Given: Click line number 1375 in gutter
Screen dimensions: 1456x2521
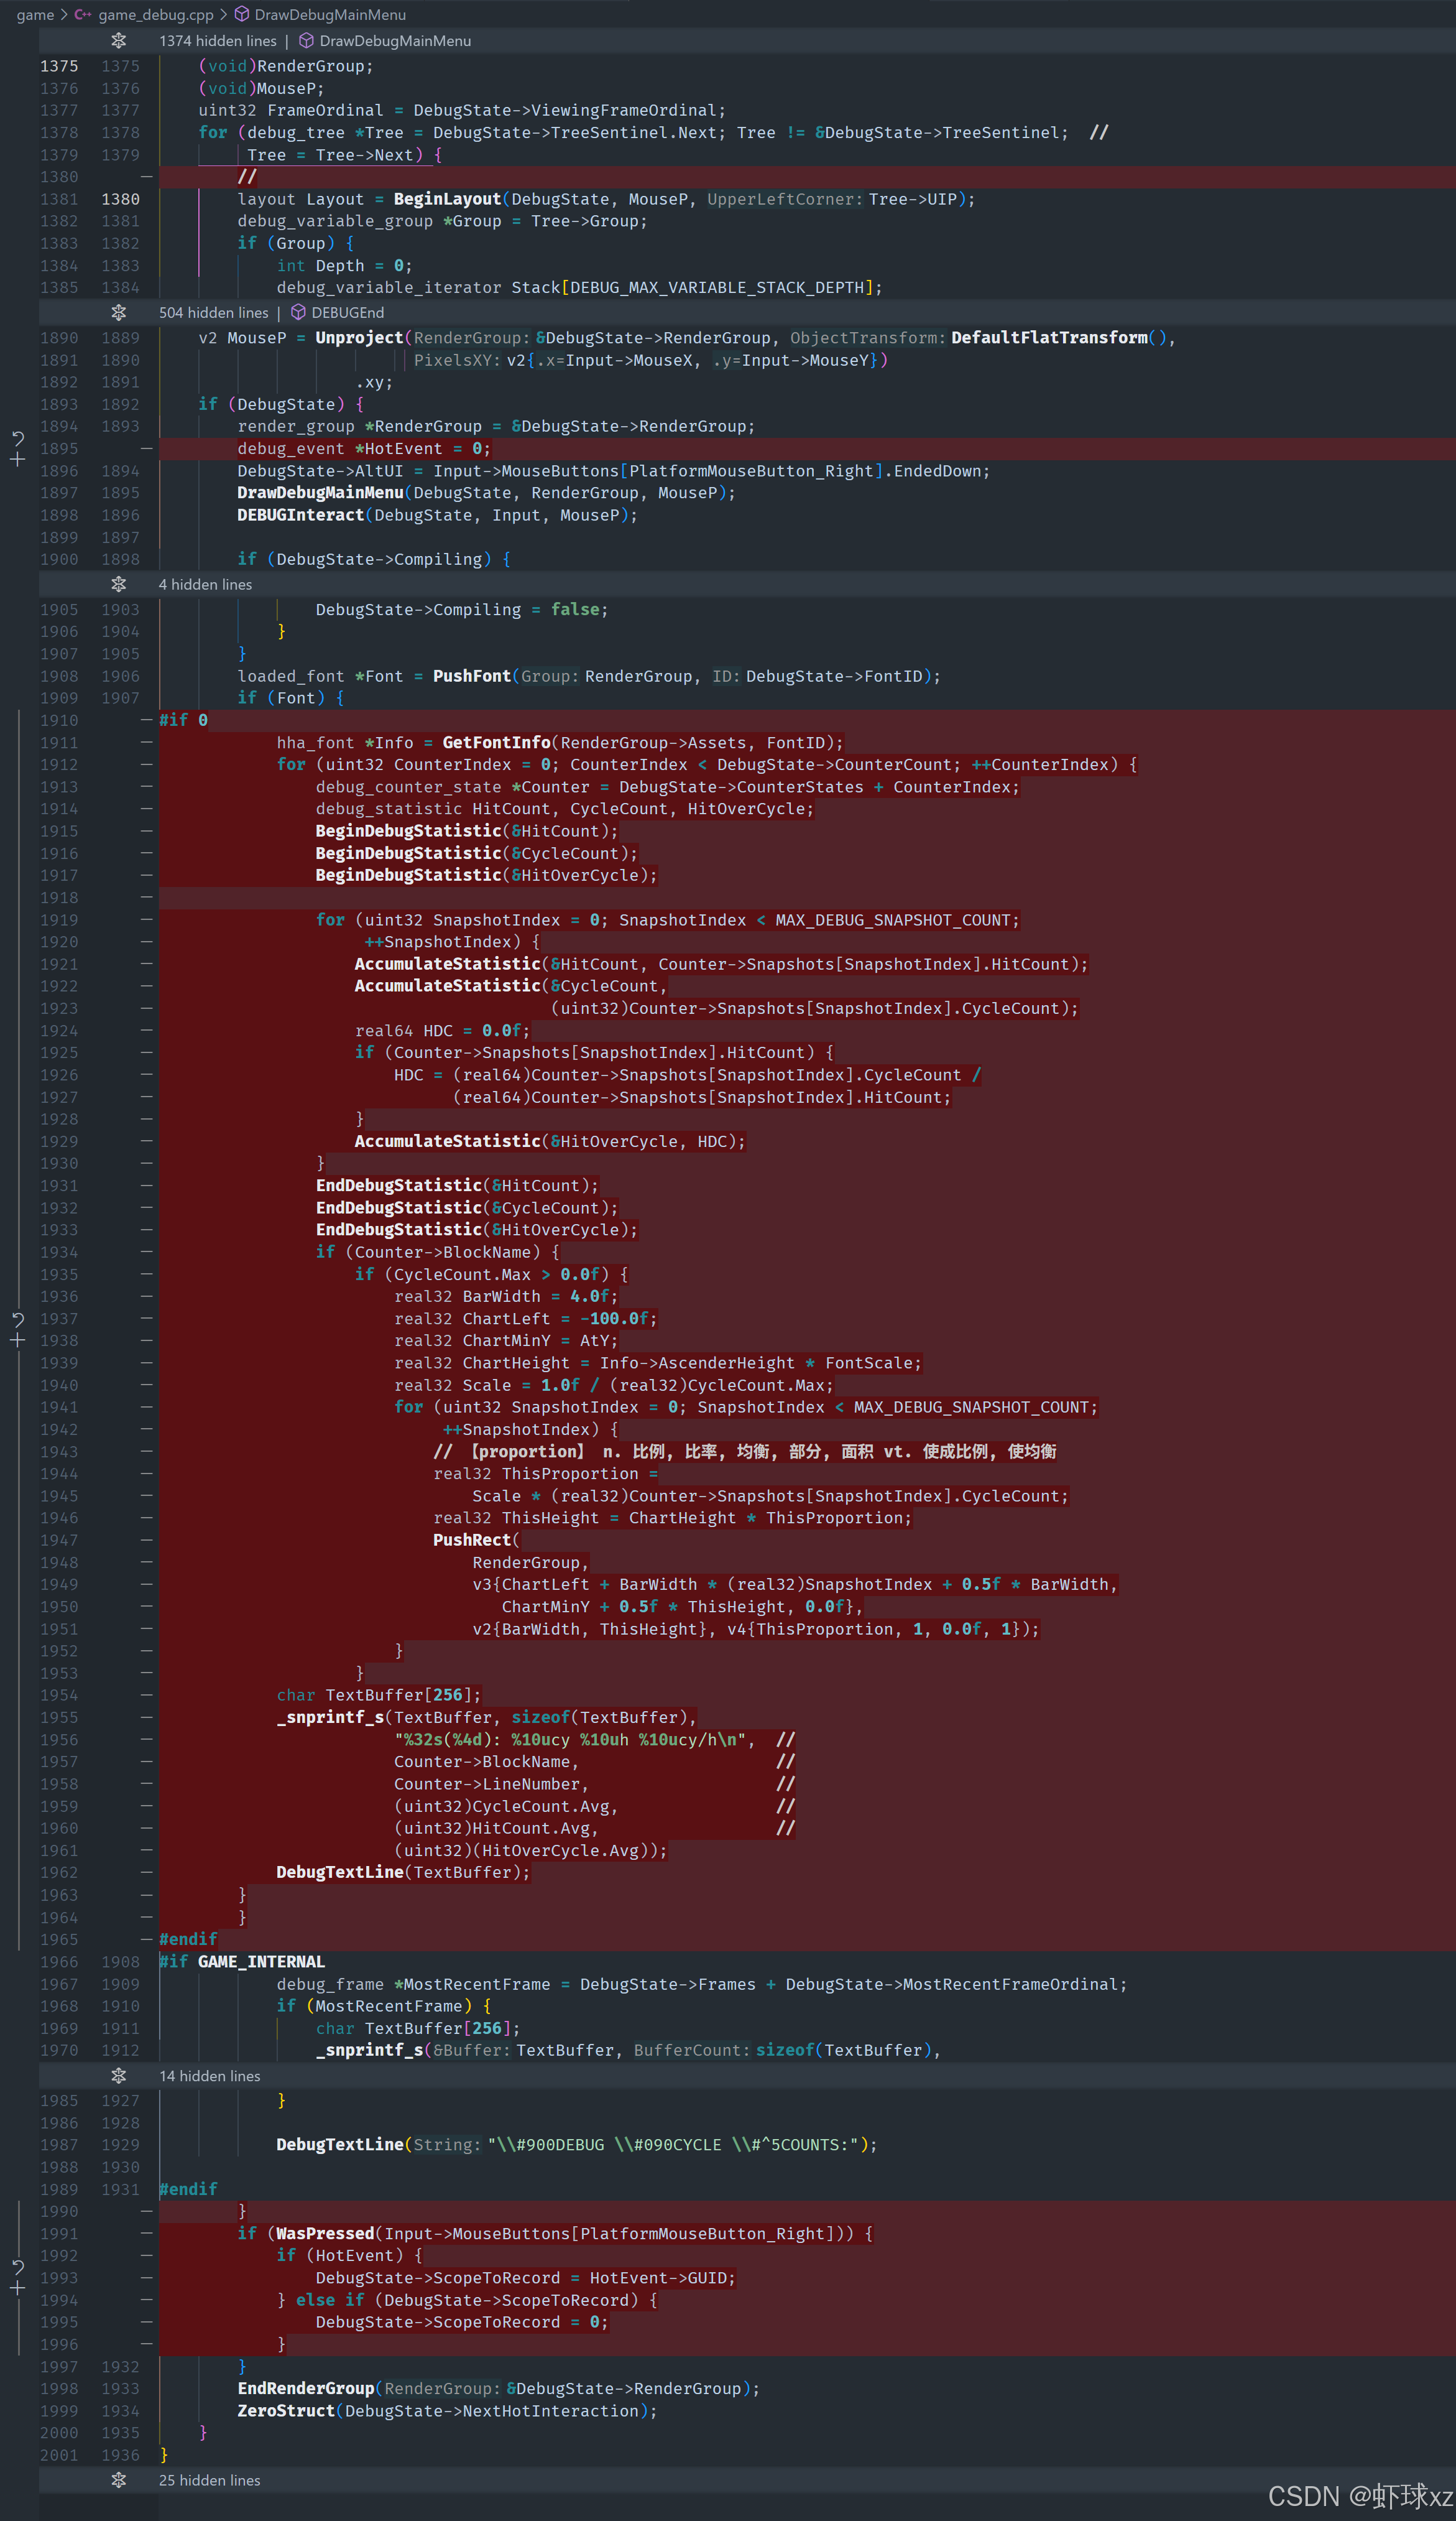Looking at the screenshot, I should coord(59,66).
